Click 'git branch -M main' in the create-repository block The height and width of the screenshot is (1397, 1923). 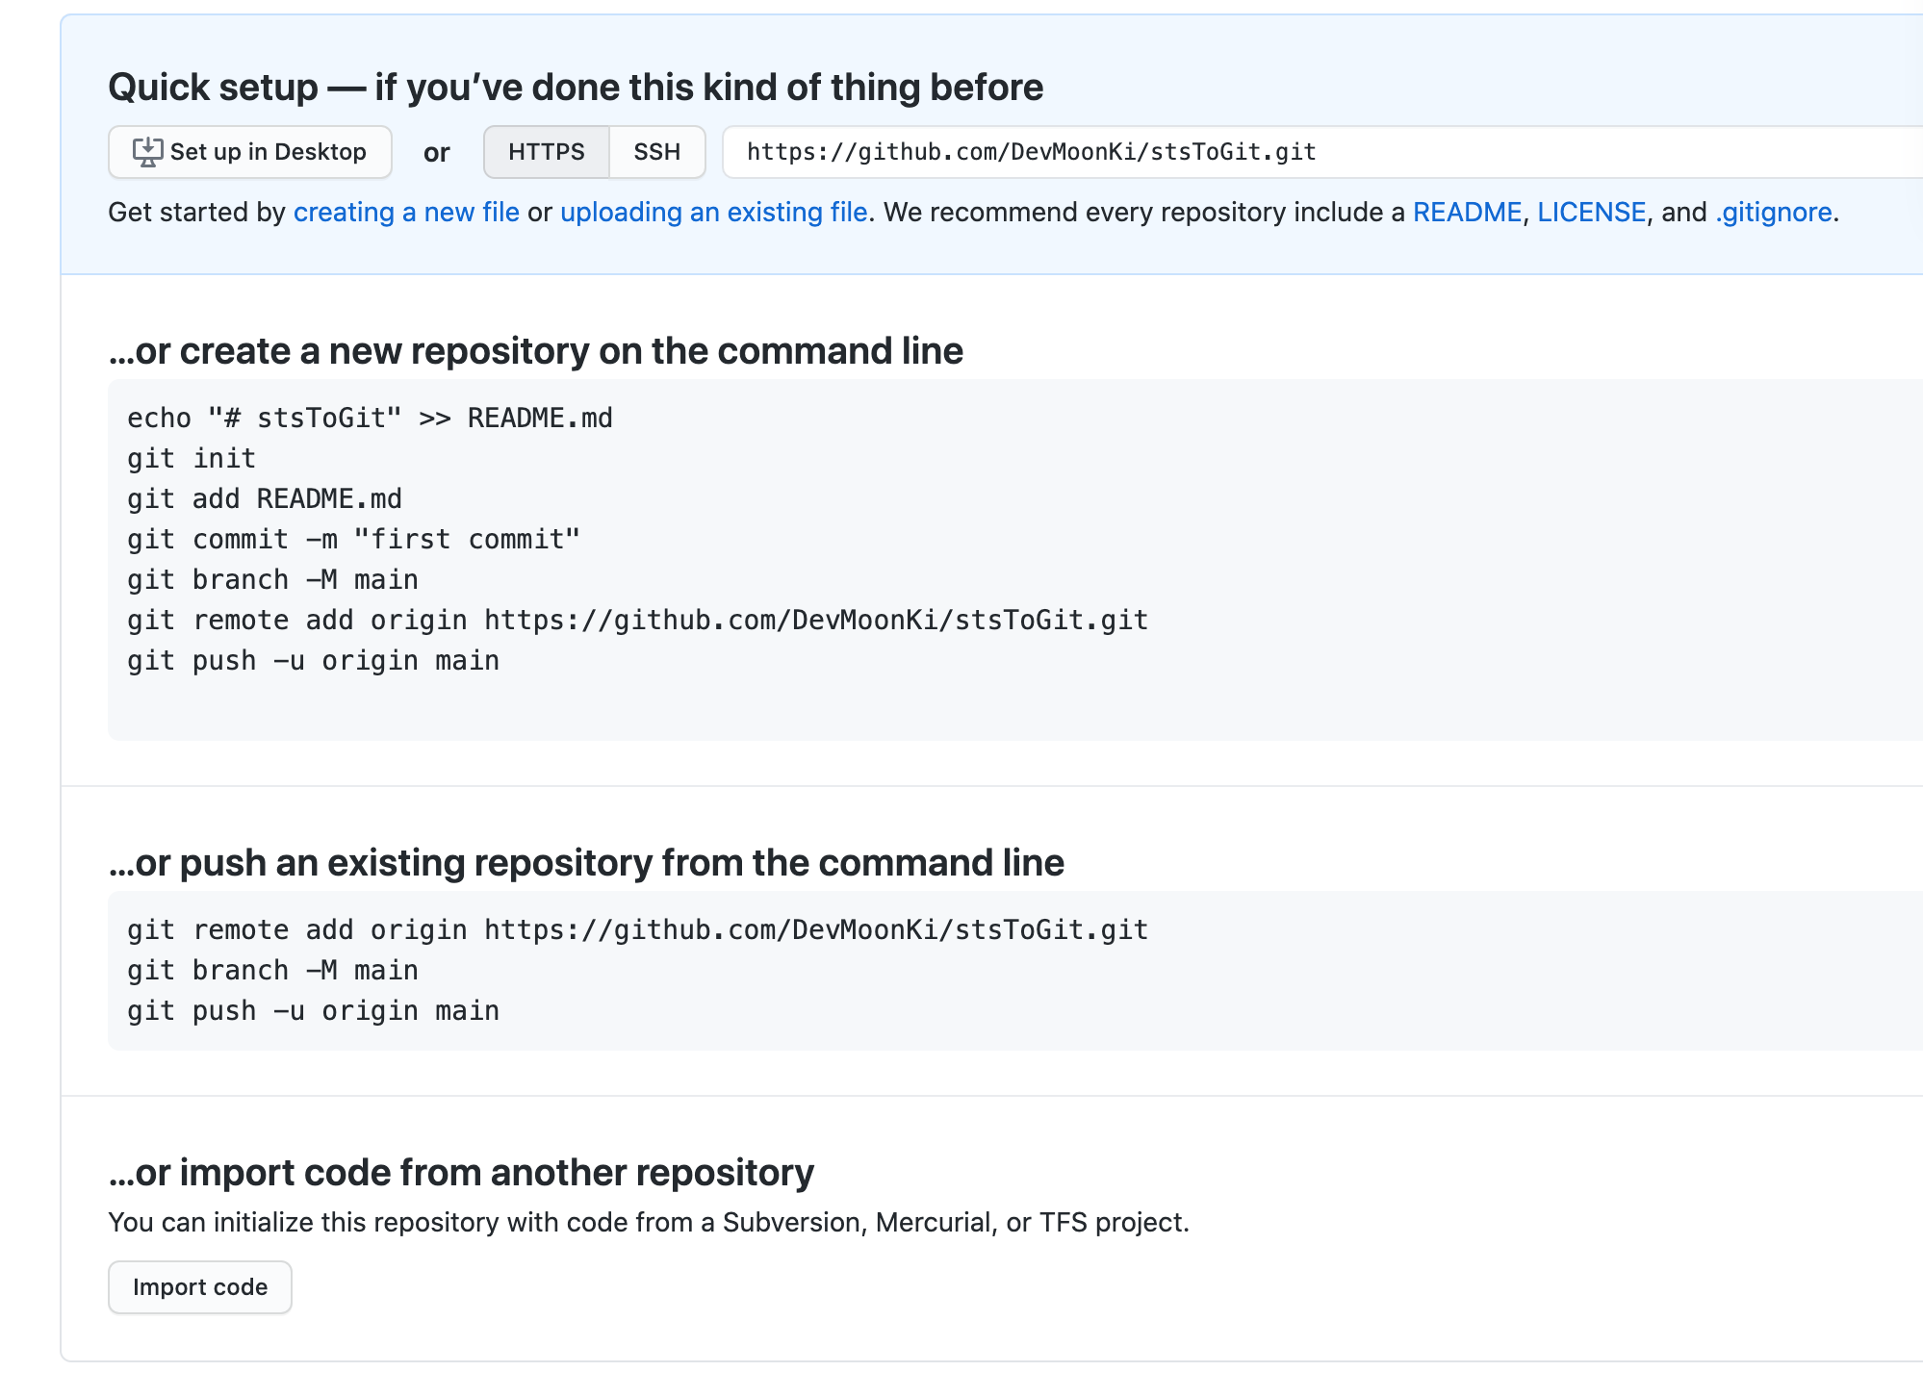272,580
